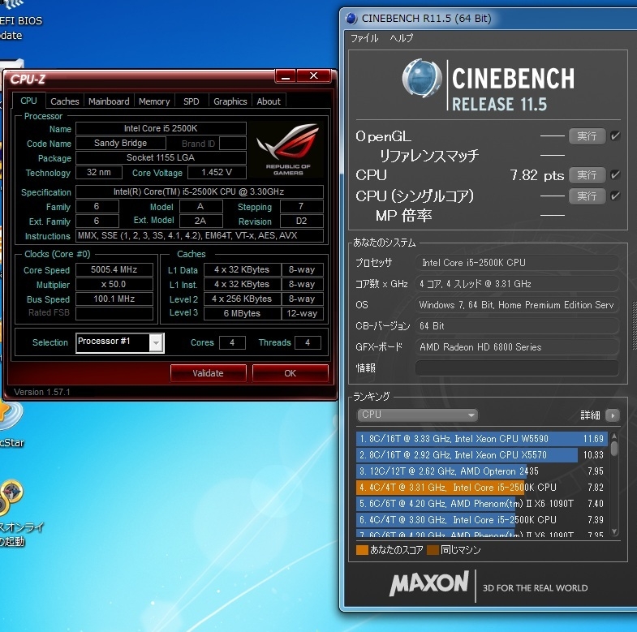
Task: Click the Cinebench sphere icon in title bar
Action: point(351,19)
